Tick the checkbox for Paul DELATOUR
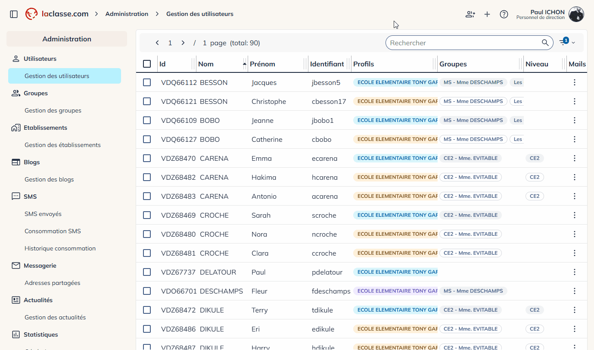 147,272
